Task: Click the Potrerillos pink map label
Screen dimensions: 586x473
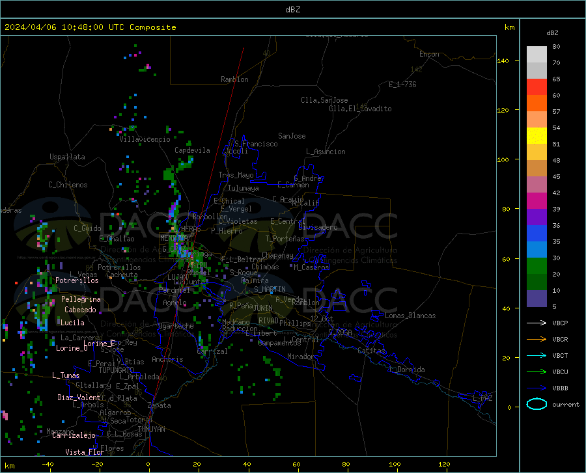Action: point(77,280)
